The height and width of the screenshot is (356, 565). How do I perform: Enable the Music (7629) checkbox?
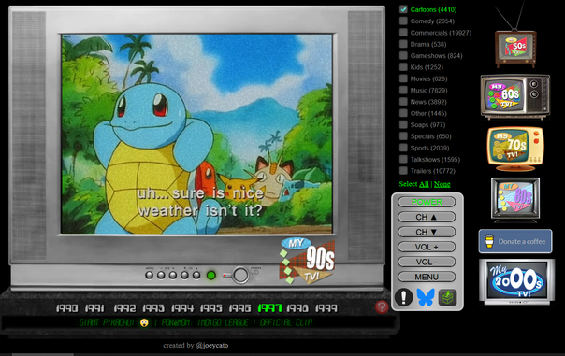click(403, 91)
